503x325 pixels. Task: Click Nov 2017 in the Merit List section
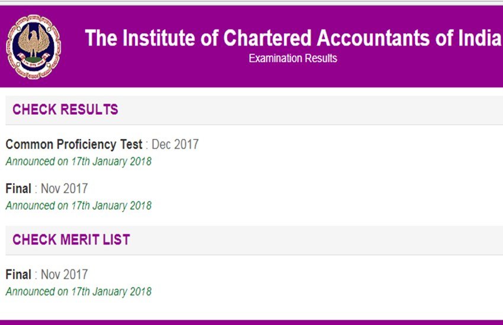tap(64, 275)
